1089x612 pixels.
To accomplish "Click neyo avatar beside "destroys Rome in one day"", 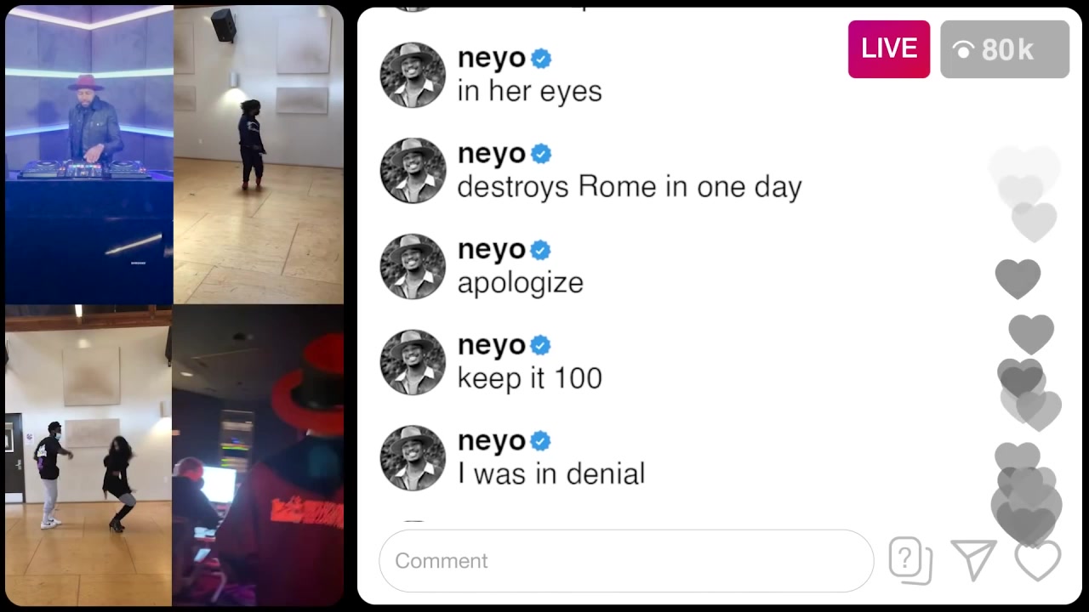I will tap(413, 171).
